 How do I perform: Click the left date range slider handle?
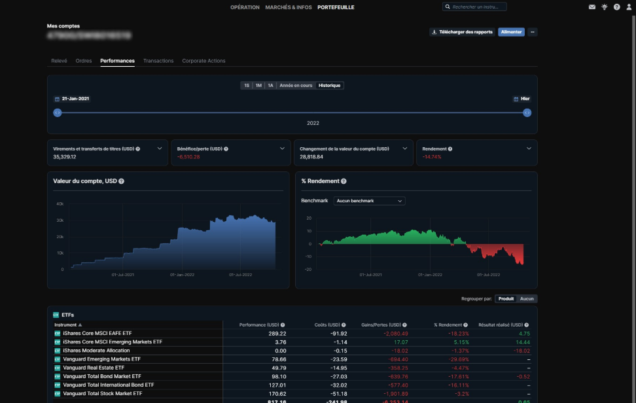[58, 113]
